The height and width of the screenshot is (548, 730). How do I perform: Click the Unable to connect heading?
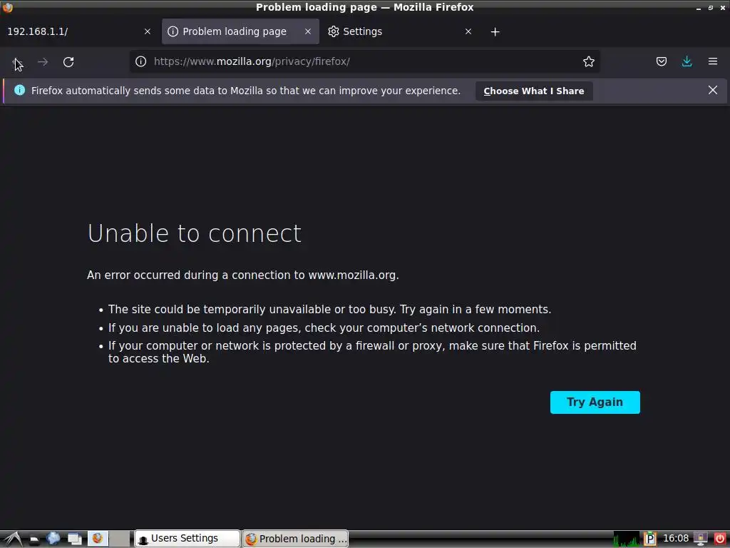[x=195, y=233]
